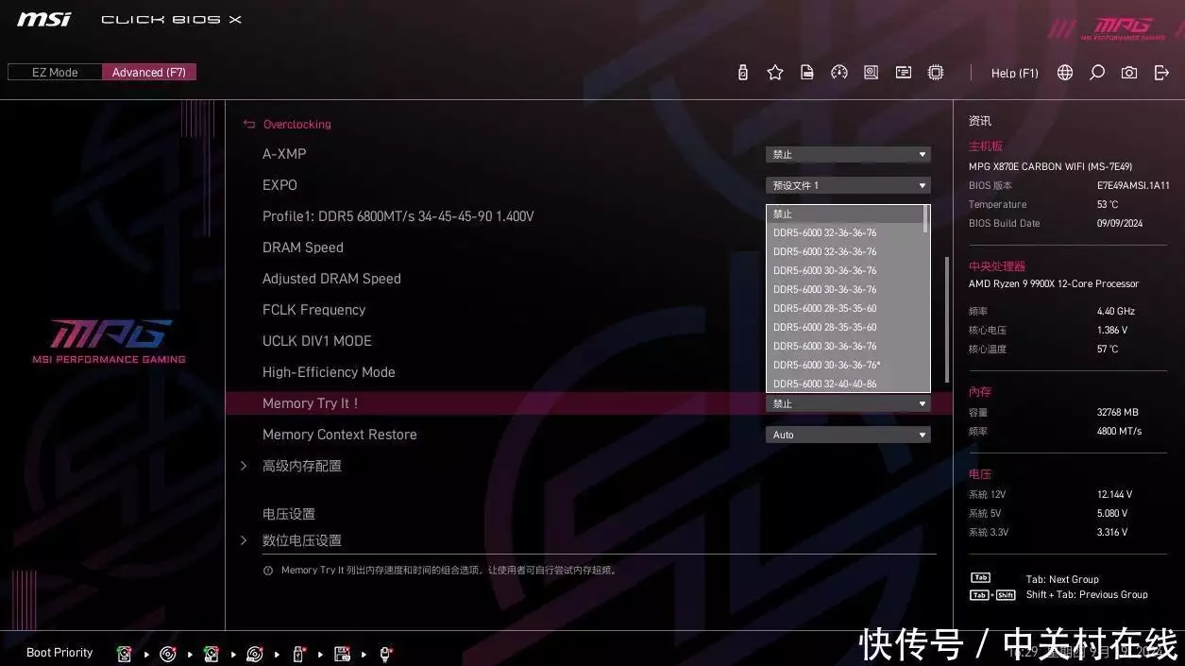
Task: Click the BIOS version E7E49AMSI.1A11 value
Action: 1133,185
